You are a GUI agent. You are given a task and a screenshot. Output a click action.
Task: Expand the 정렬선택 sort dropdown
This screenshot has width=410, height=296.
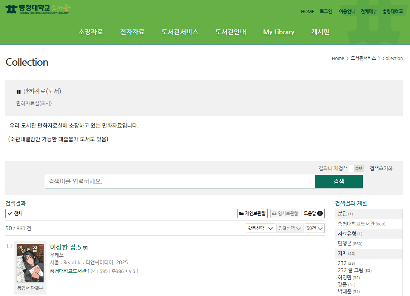290,228
